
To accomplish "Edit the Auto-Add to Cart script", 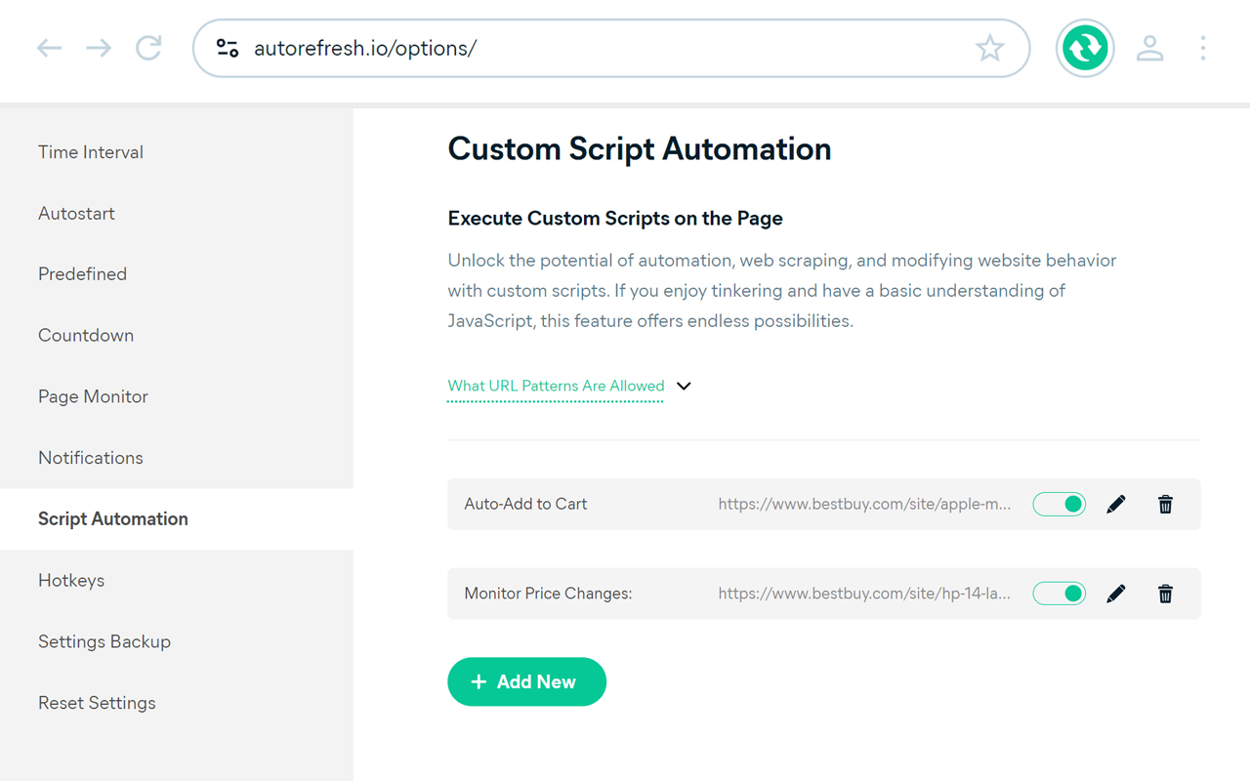I will (x=1115, y=505).
